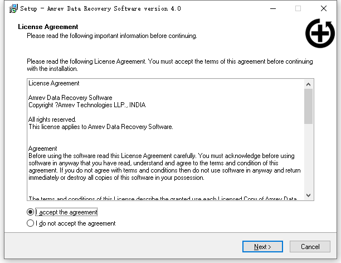Click the empty scrollbar track below the thumb

[308, 162]
